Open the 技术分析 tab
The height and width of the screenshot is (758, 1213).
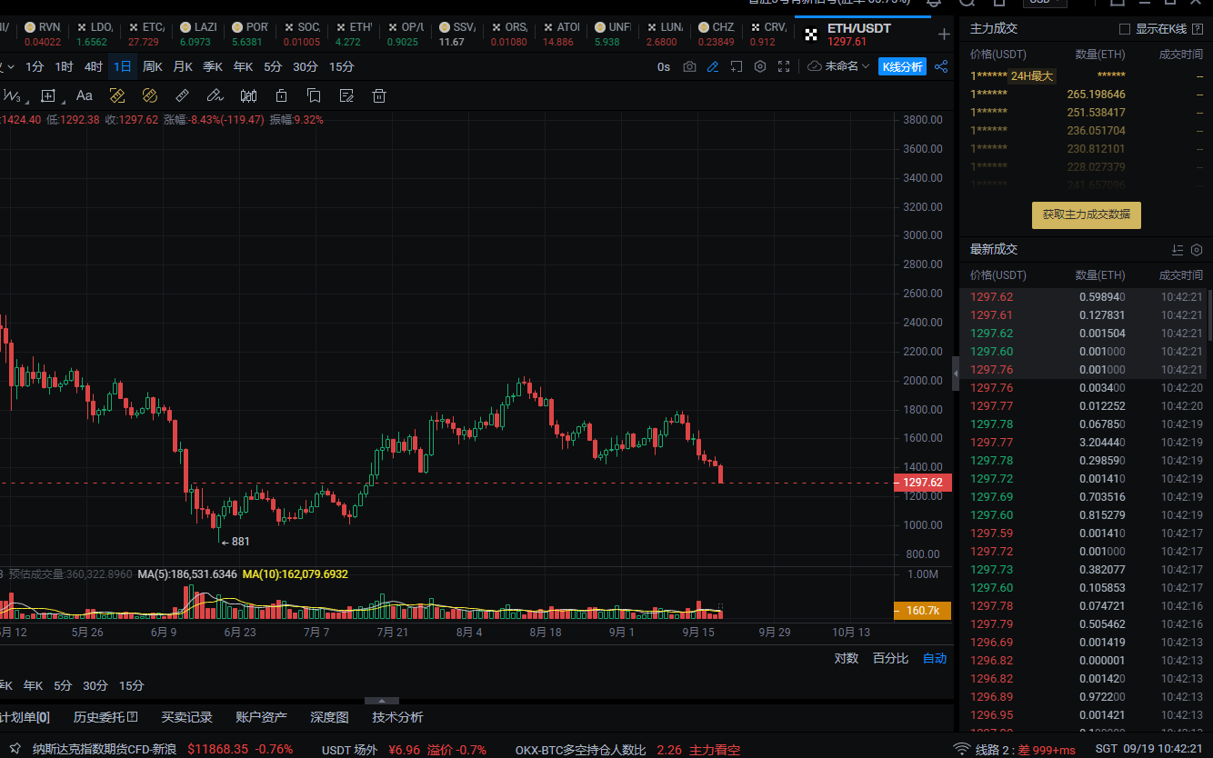[x=397, y=717]
